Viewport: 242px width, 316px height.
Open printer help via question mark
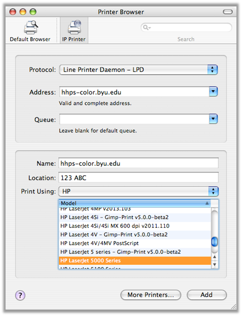(20, 295)
